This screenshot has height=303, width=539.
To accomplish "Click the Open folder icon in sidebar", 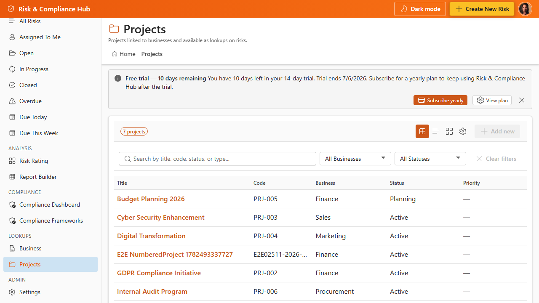I will click(12, 53).
